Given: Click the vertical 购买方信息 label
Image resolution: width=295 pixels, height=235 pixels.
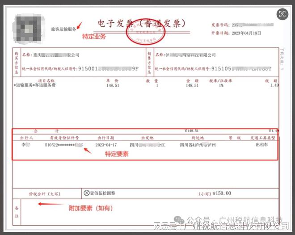Looking at the screenshot, I should [17, 63].
